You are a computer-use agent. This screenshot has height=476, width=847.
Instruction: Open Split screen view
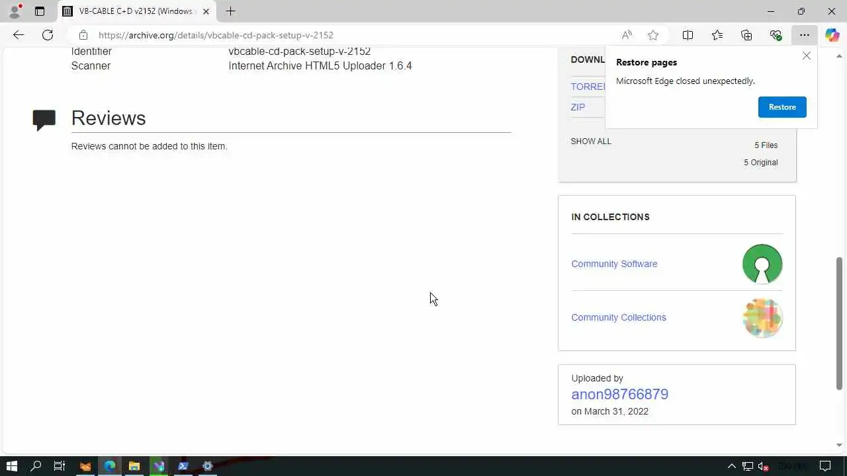point(688,35)
